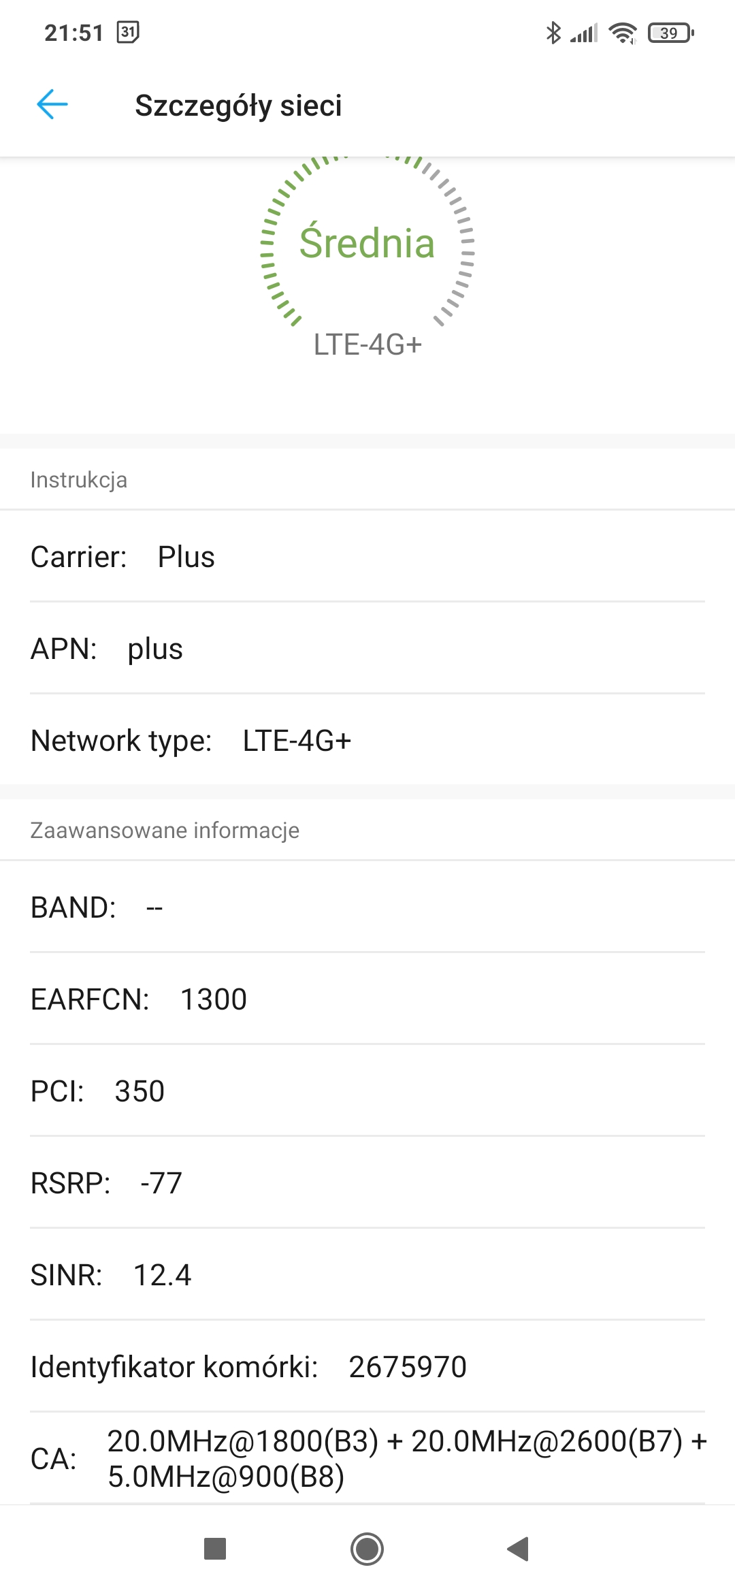The image size is (735, 1593).
Task: Tap the battery indicator showing 39
Action: coord(671,33)
